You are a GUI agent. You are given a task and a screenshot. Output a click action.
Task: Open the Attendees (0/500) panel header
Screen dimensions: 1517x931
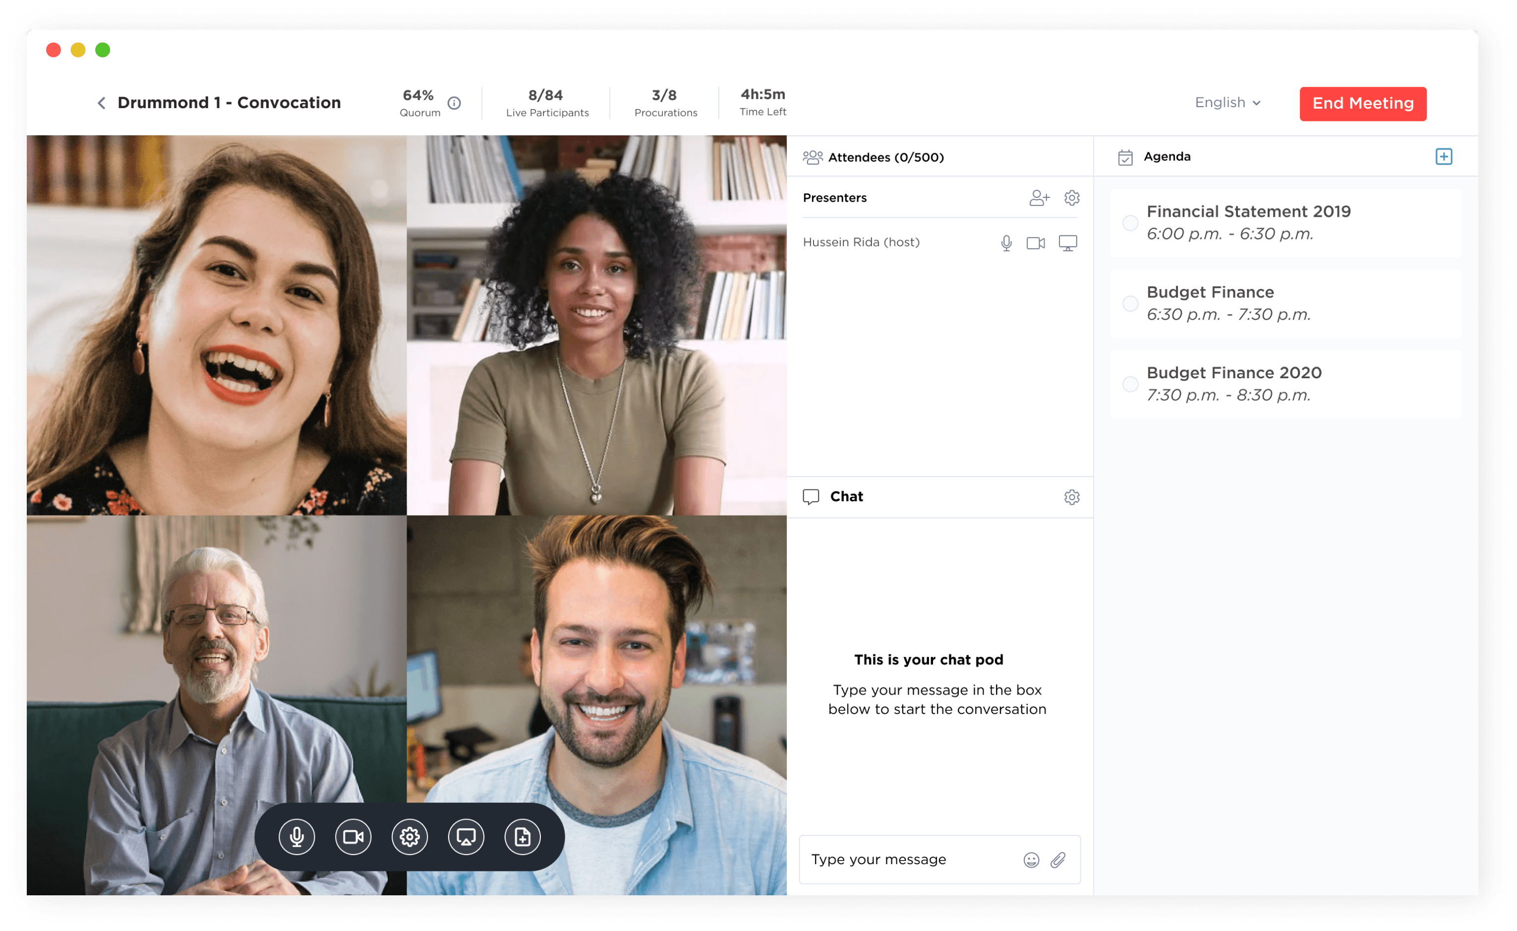pyautogui.click(x=885, y=157)
